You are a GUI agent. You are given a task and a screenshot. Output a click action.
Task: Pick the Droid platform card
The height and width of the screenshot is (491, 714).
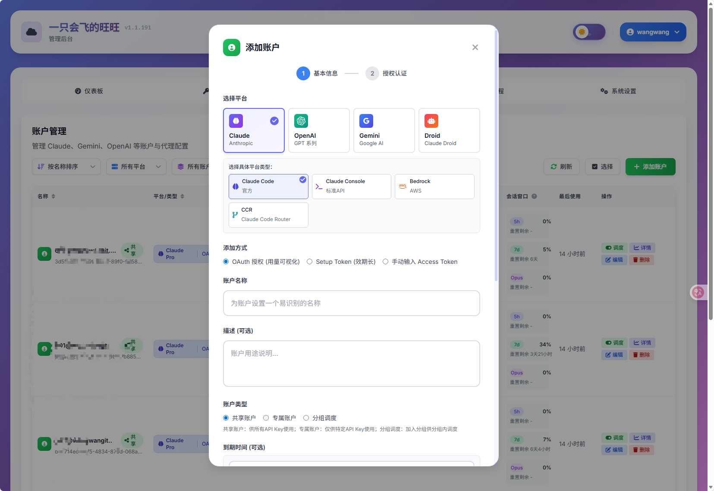pyautogui.click(x=449, y=130)
